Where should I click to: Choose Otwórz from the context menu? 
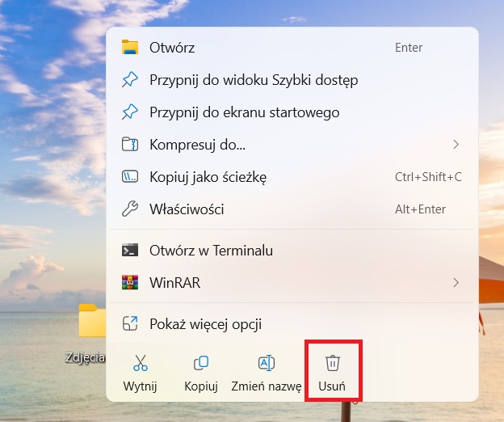click(172, 48)
